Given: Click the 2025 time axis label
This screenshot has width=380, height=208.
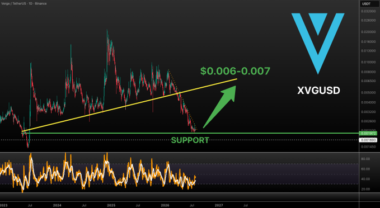Looking at the screenshot, I should [111, 205].
